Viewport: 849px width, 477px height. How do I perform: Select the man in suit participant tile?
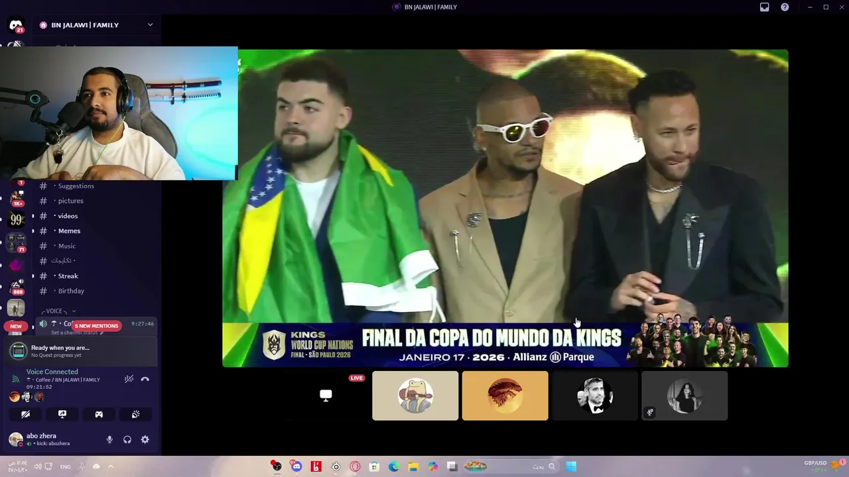click(595, 396)
